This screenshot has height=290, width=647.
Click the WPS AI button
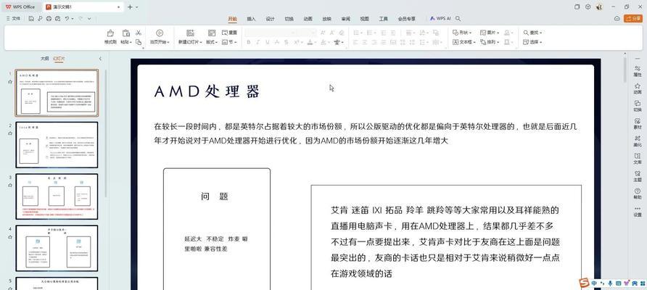(x=440, y=19)
